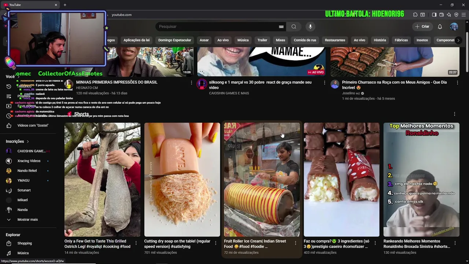The image size is (469, 264).
Task: Open the CAIOSHIN channel avatar under the silksong video
Action: tap(202, 84)
